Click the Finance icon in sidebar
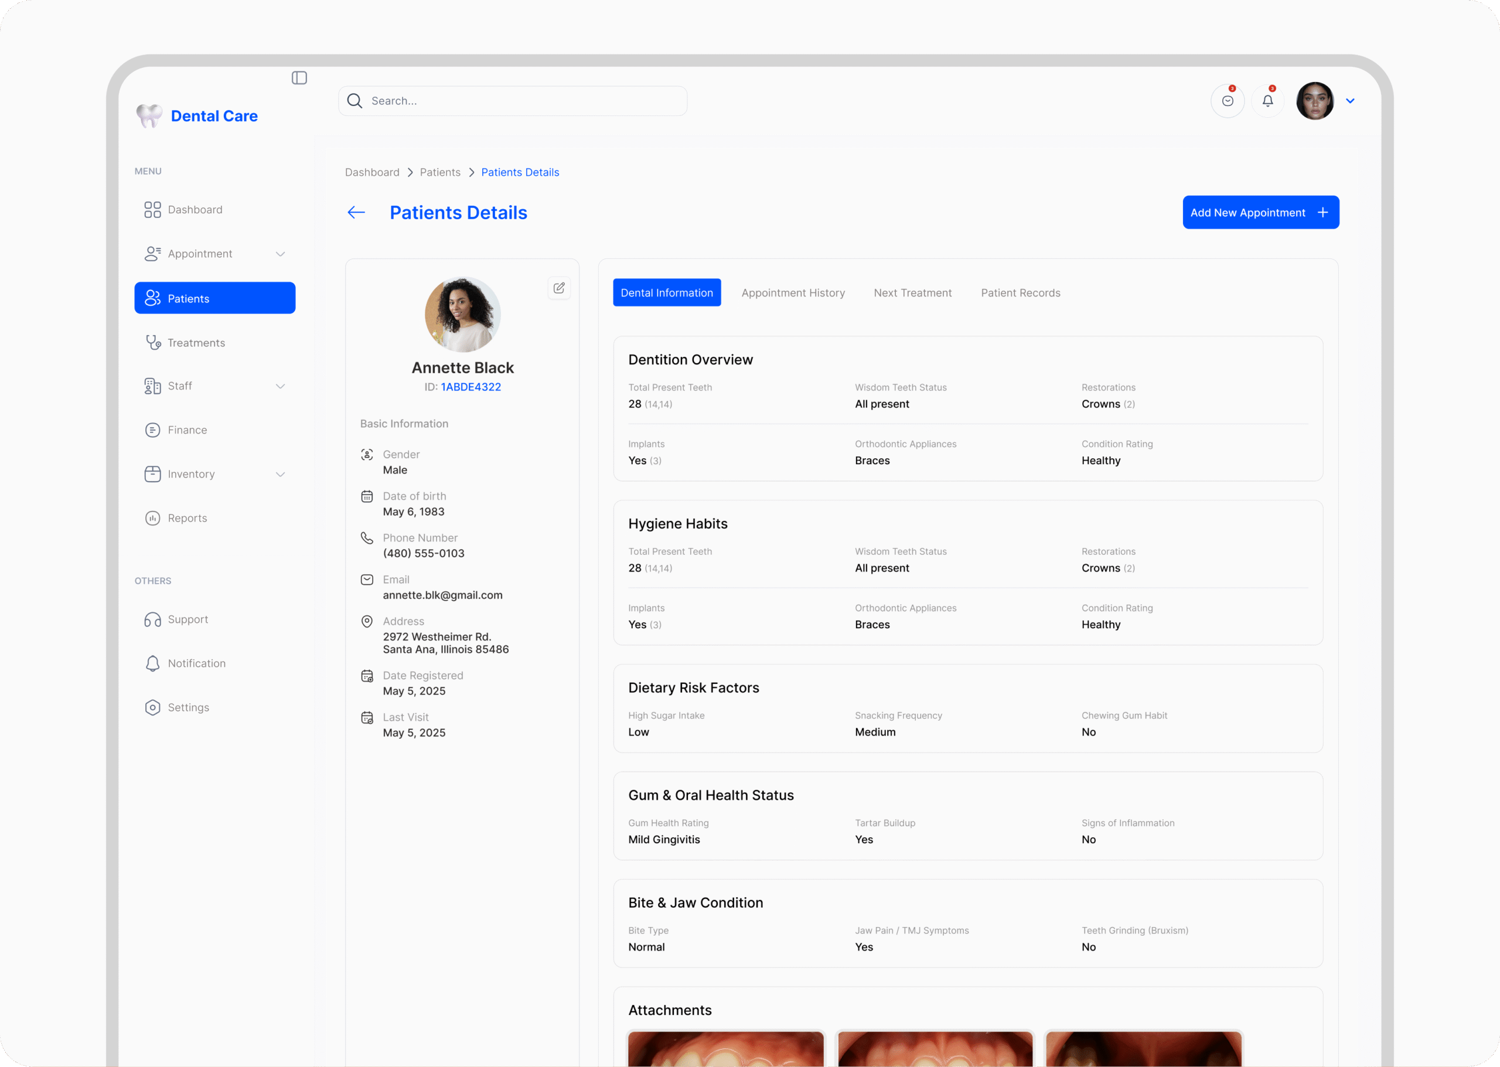This screenshot has height=1067, width=1500. pyautogui.click(x=152, y=430)
